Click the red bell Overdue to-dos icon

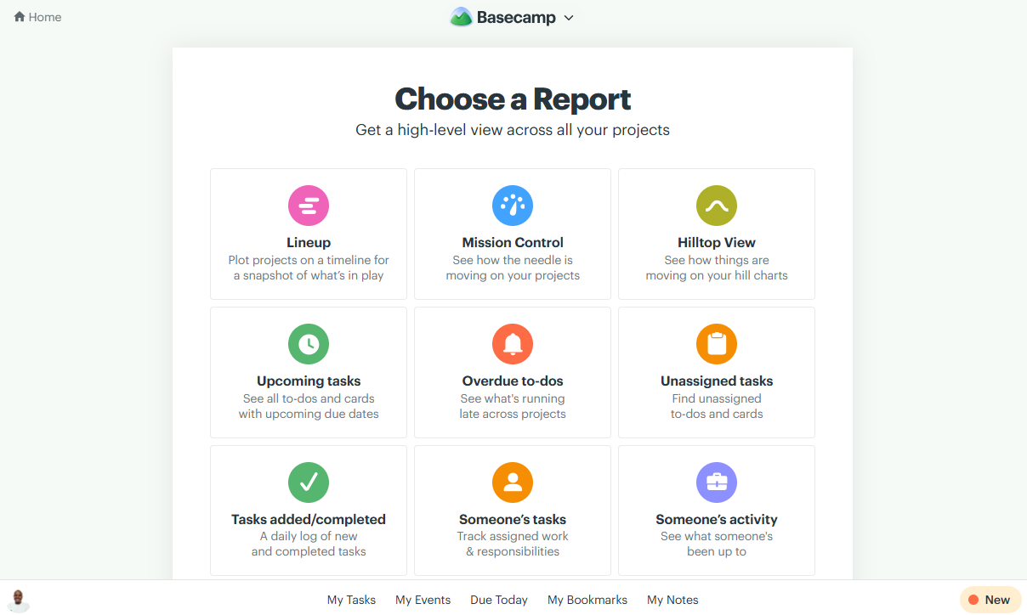513,344
